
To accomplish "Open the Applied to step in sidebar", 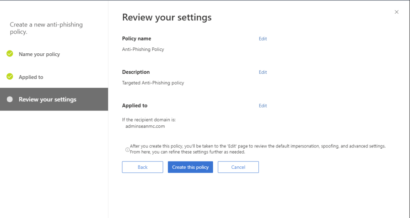I will pyautogui.click(x=31, y=77).
